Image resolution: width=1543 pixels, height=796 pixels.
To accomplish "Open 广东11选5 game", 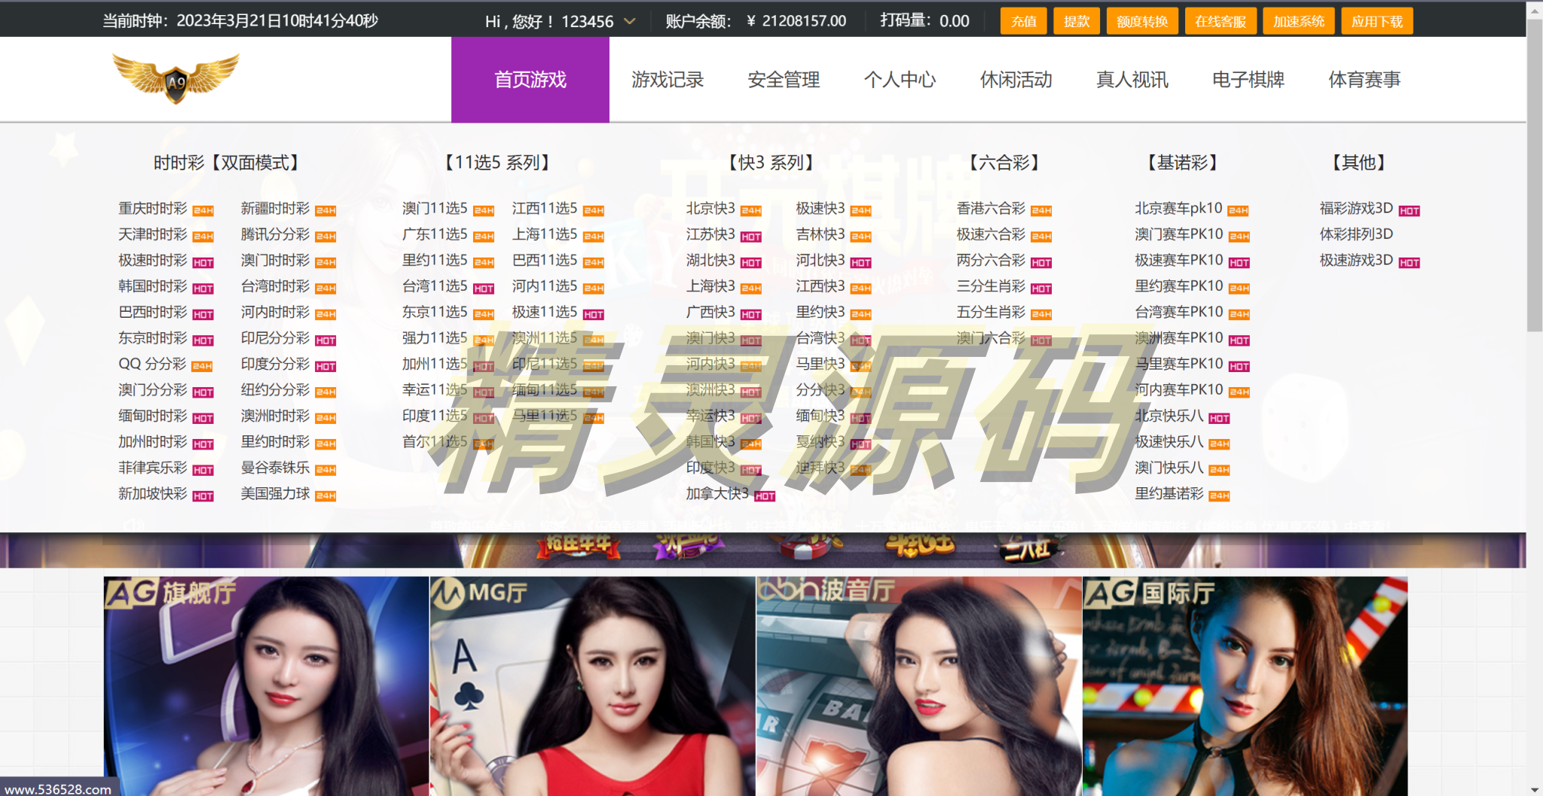I will (435, 234).
